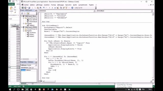The height and width of the screenshot is (91, 163).
Task: Open the Format menu
Action: click(53, 5)
